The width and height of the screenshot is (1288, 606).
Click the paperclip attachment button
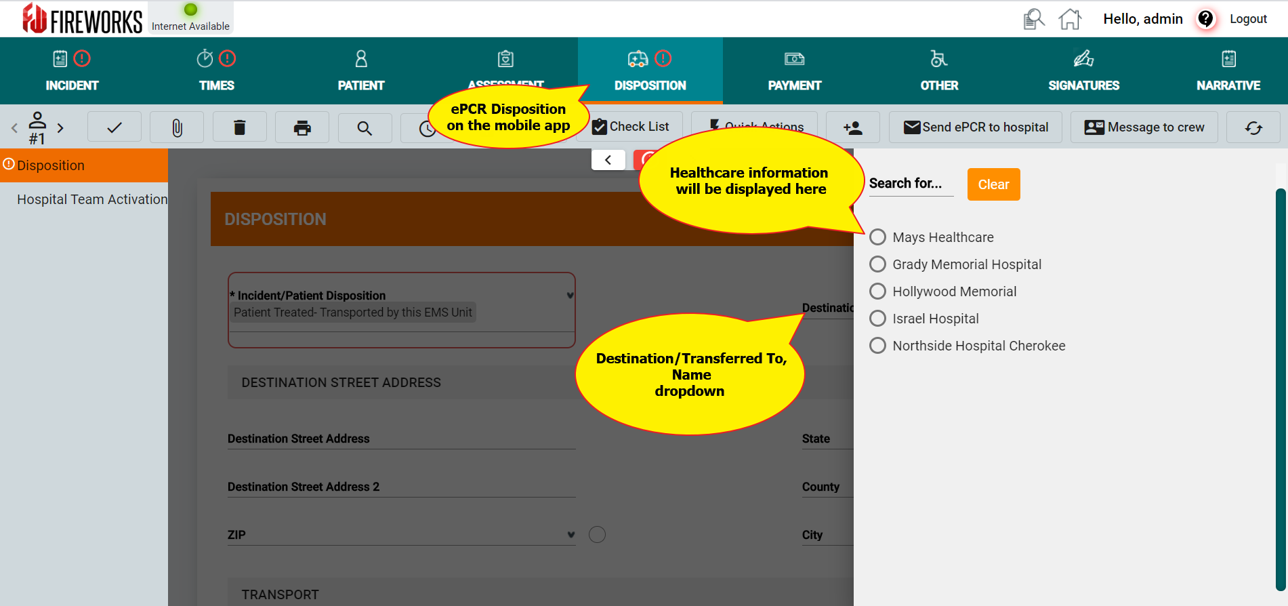[177, 127]
